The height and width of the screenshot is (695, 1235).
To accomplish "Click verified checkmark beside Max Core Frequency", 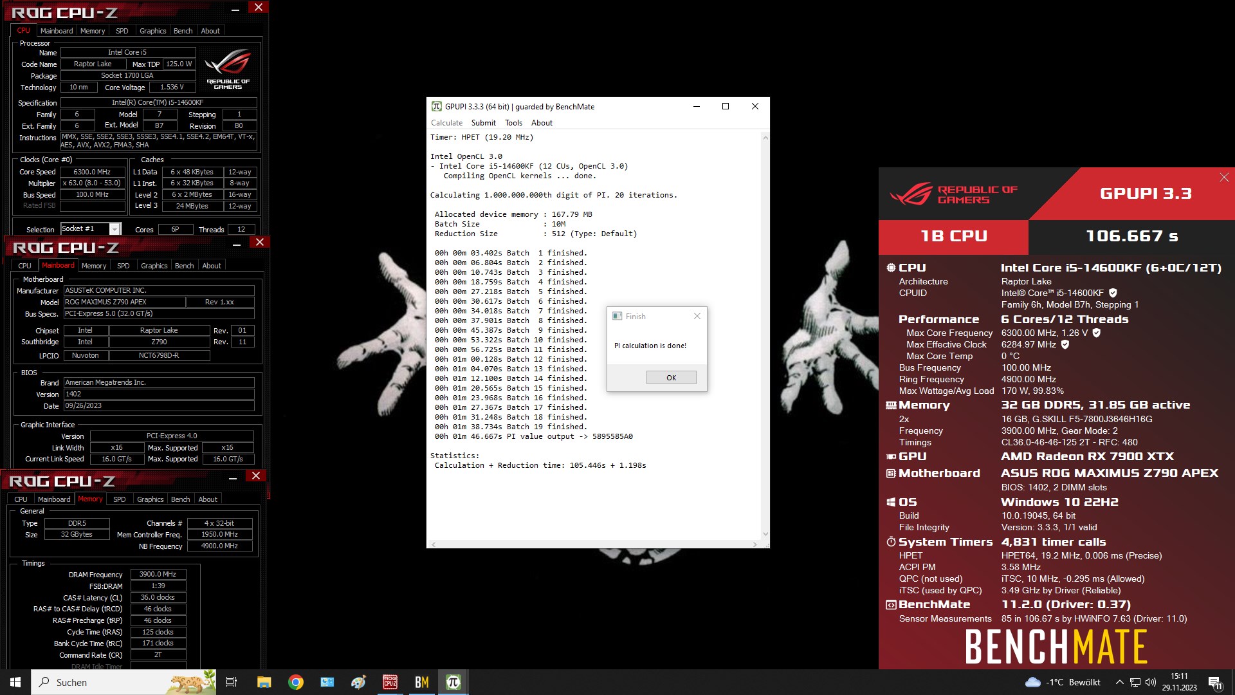I will [x=1097, y=333].
